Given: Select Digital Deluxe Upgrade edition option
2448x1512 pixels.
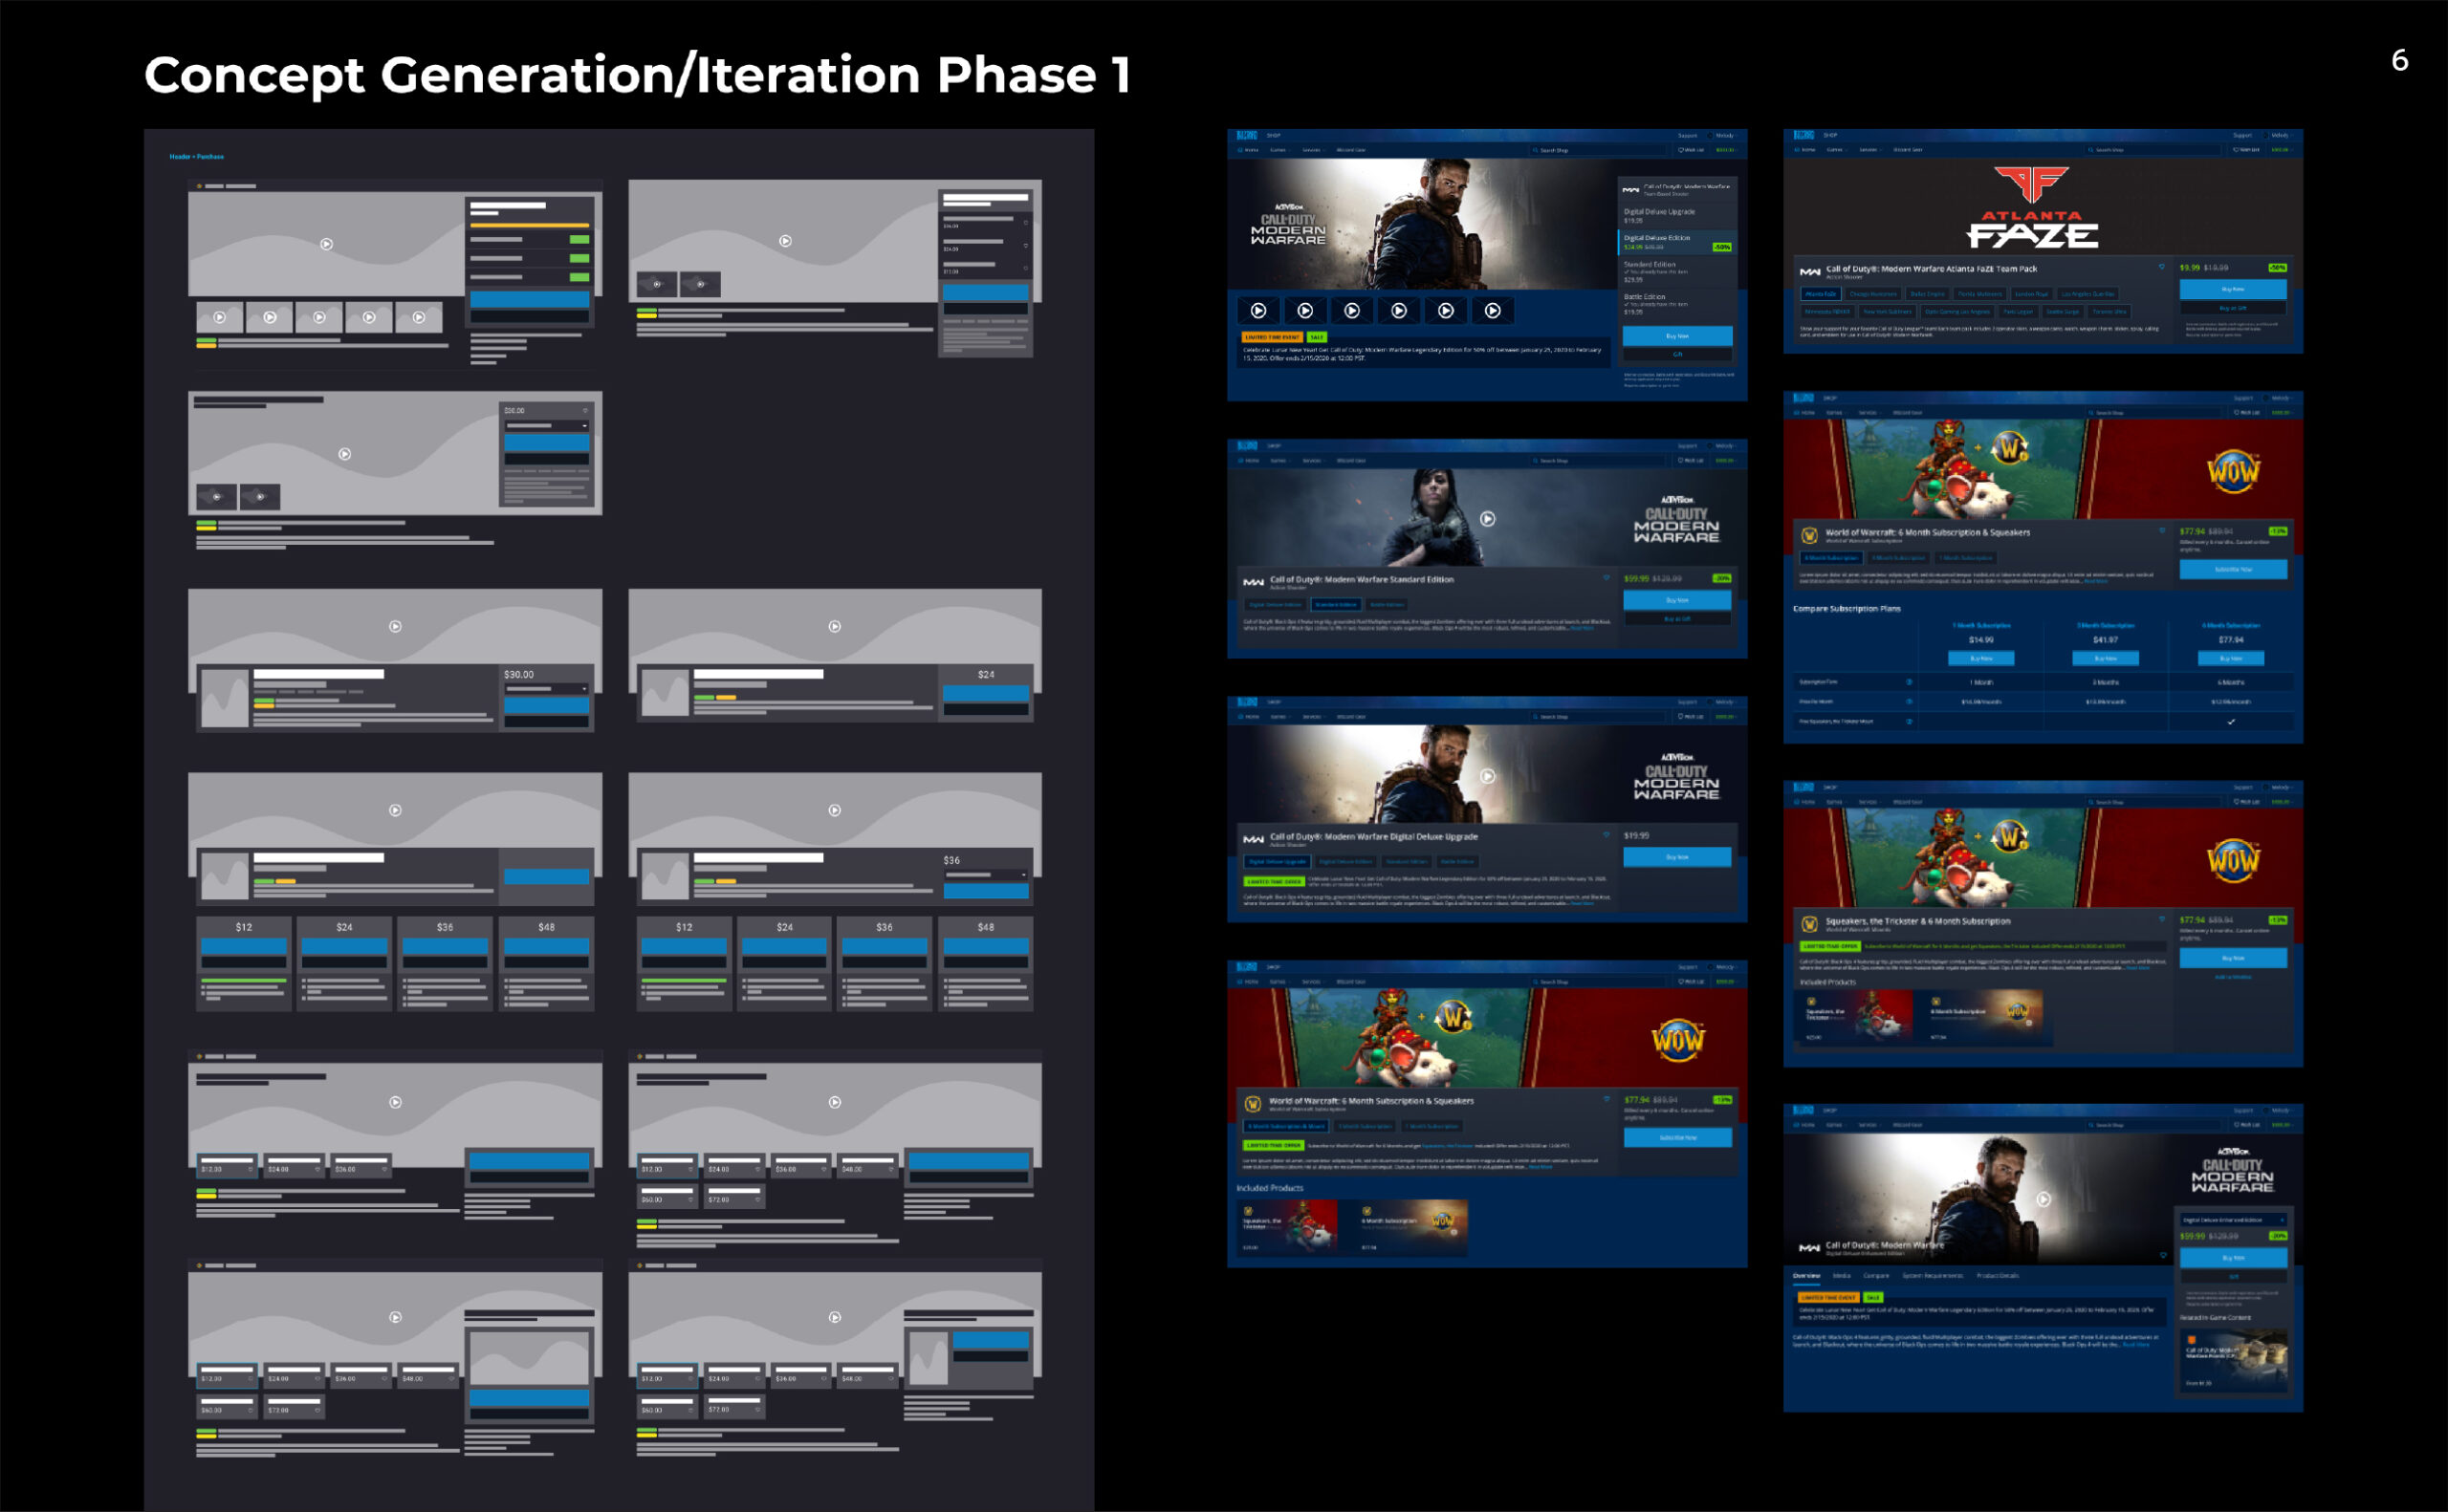Looking at the screenshot, I should [x=1677, y=217].
